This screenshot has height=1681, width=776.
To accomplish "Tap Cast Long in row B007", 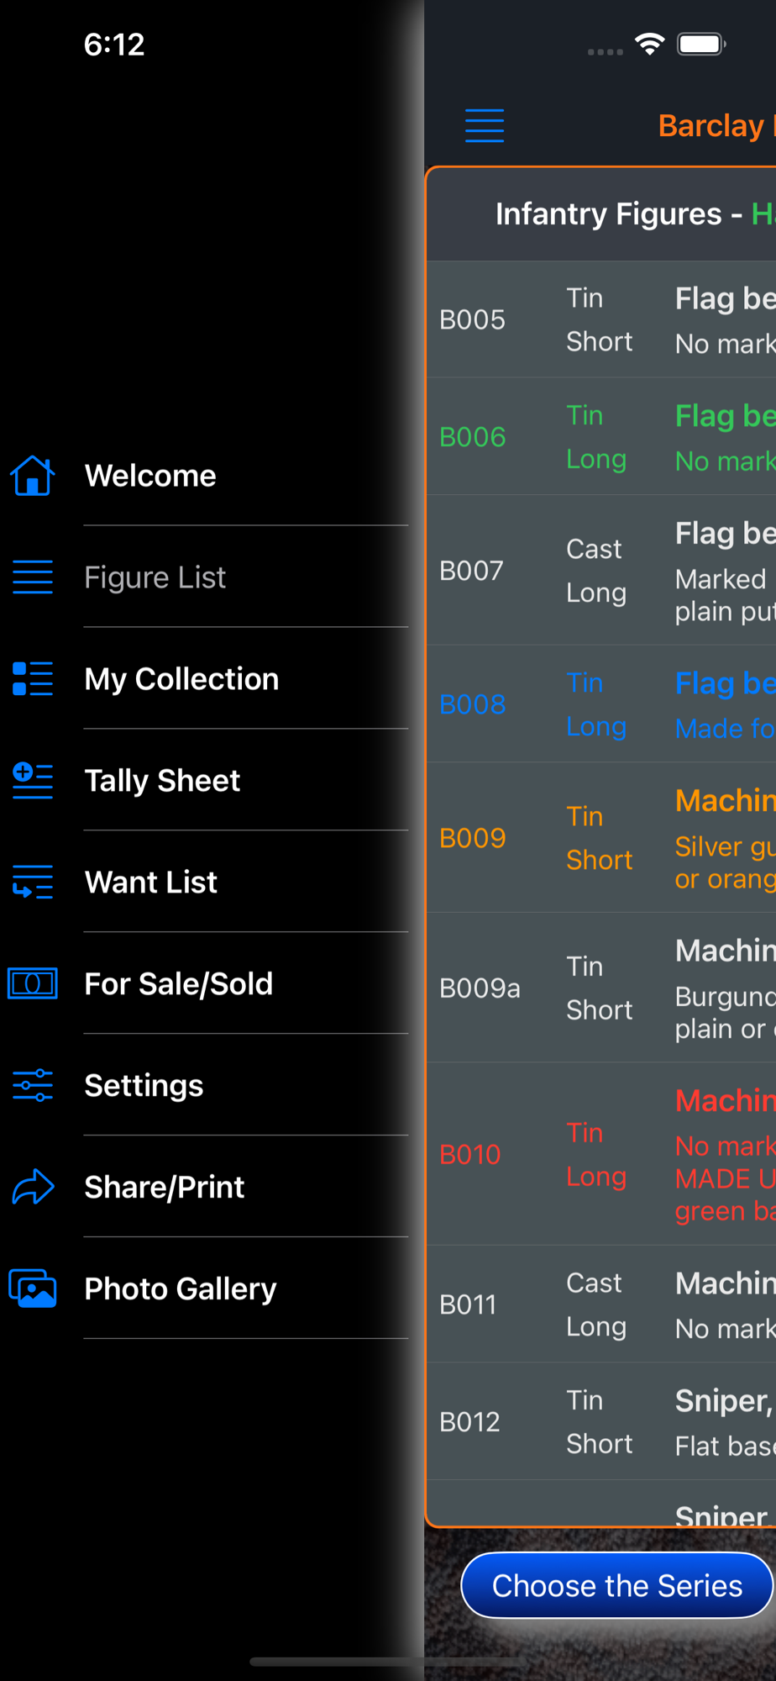I will coord(596,571).
